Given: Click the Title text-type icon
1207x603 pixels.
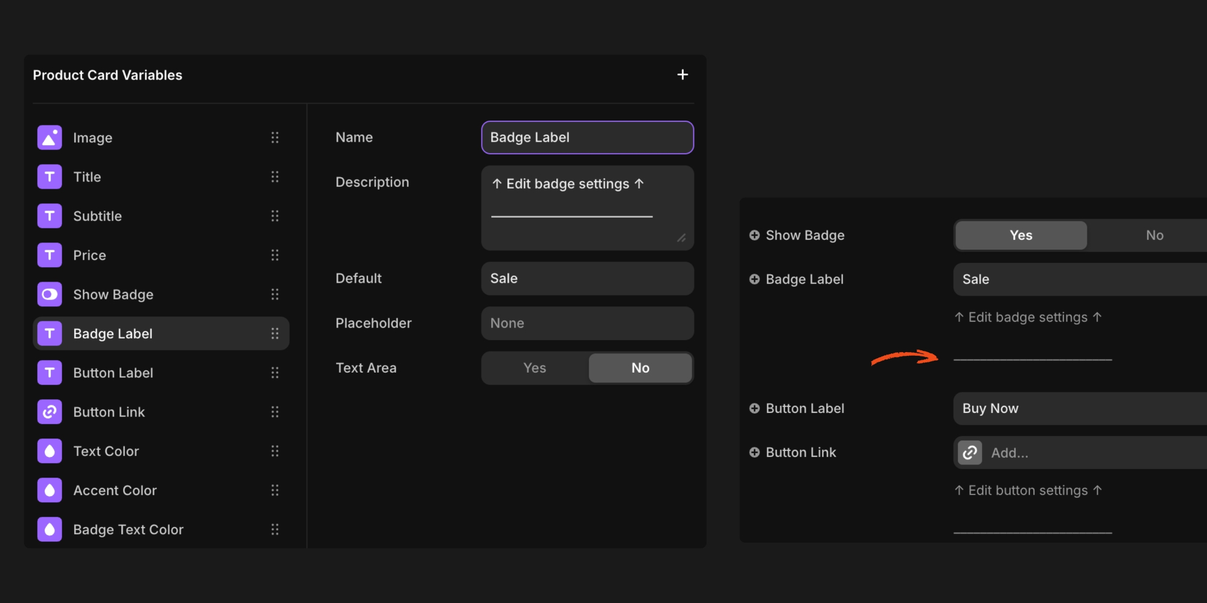Looking at the screenshot, I should (x=49, y=176).
